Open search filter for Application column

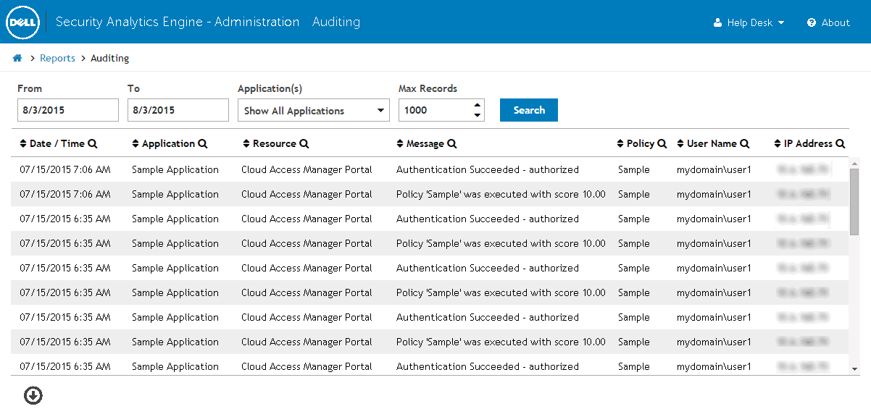pos(203,144)
